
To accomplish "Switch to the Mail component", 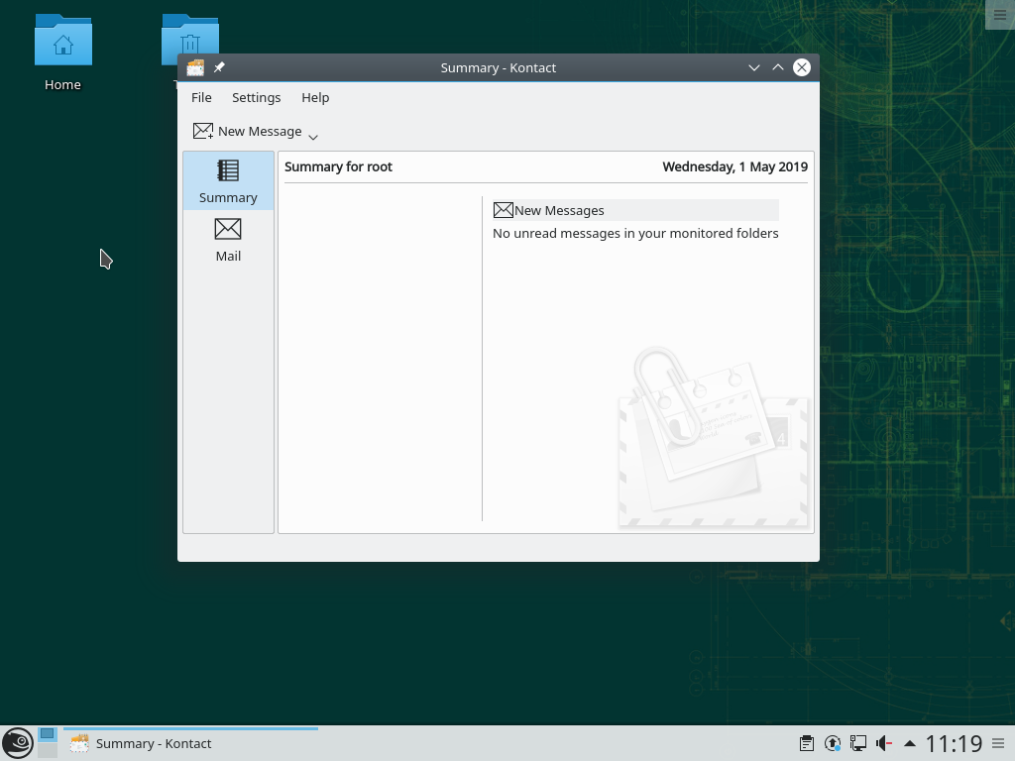I will [228, 240].
